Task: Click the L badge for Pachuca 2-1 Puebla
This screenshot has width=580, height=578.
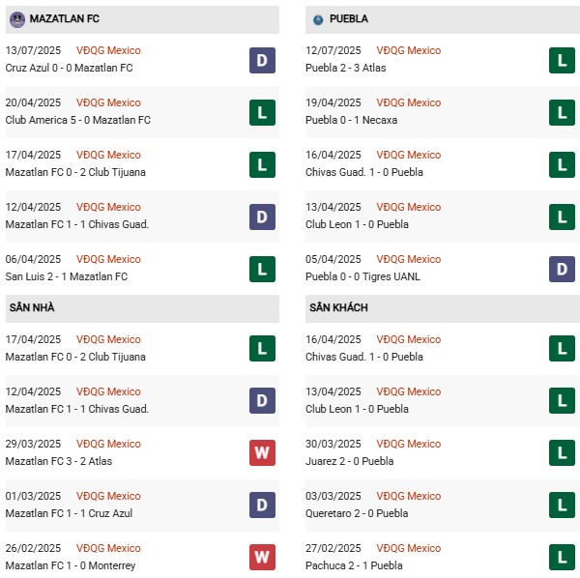Action: pos(562,557)
